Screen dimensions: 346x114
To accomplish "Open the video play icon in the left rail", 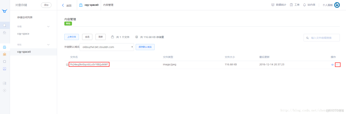I will (4, 69).
